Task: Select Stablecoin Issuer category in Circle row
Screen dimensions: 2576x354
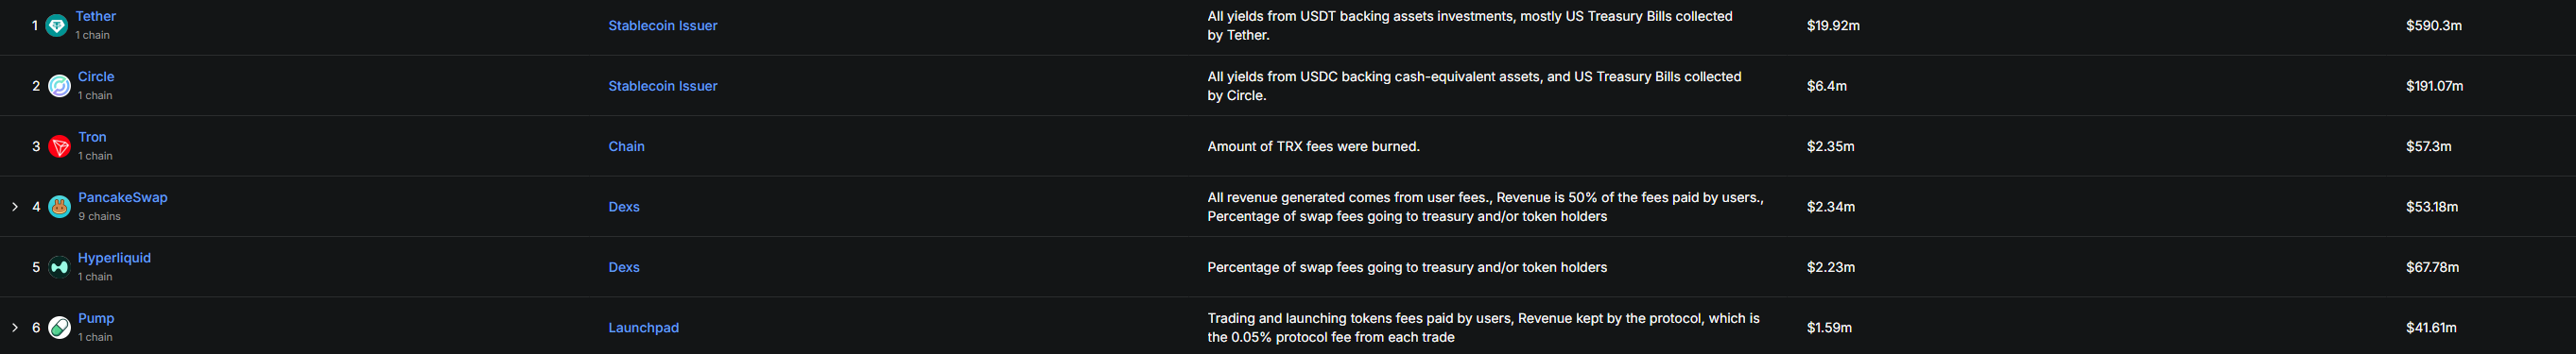Action: pos(663,86)
